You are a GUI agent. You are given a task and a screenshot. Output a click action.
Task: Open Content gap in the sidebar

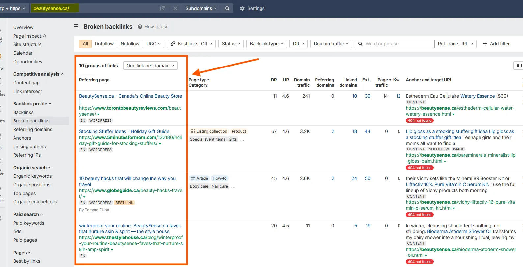pyautogui.click(x=26, y=83)
